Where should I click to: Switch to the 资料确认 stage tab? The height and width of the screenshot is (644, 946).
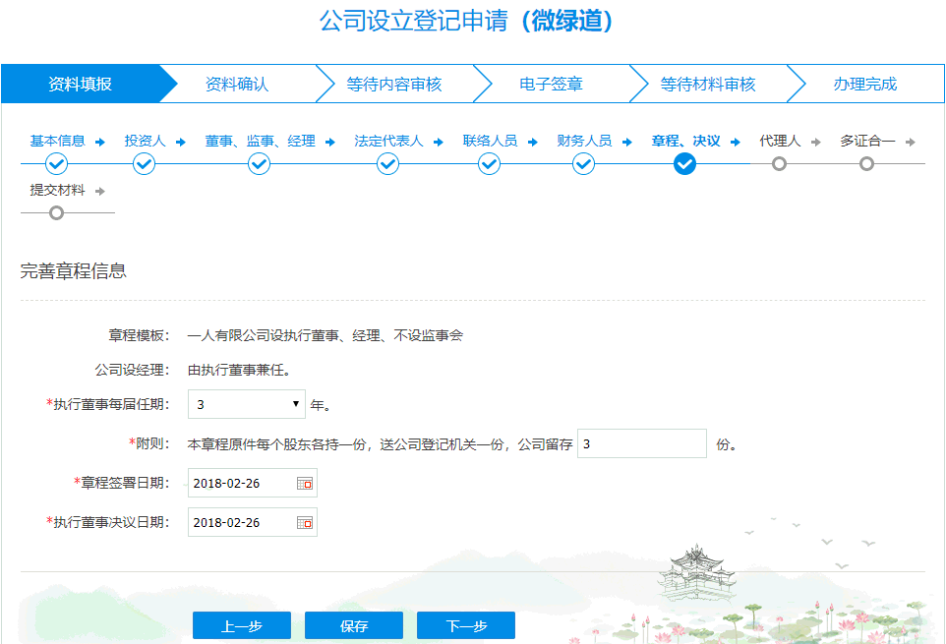pos(239,84)
